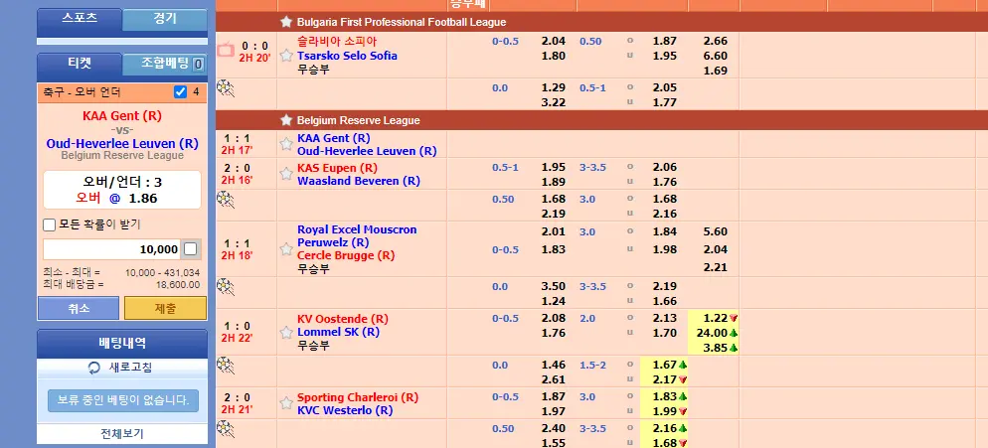The height and width of the screenshot is (448, 988).
Task: Open Waasland Beveren (R) team link
Action: 359,181
